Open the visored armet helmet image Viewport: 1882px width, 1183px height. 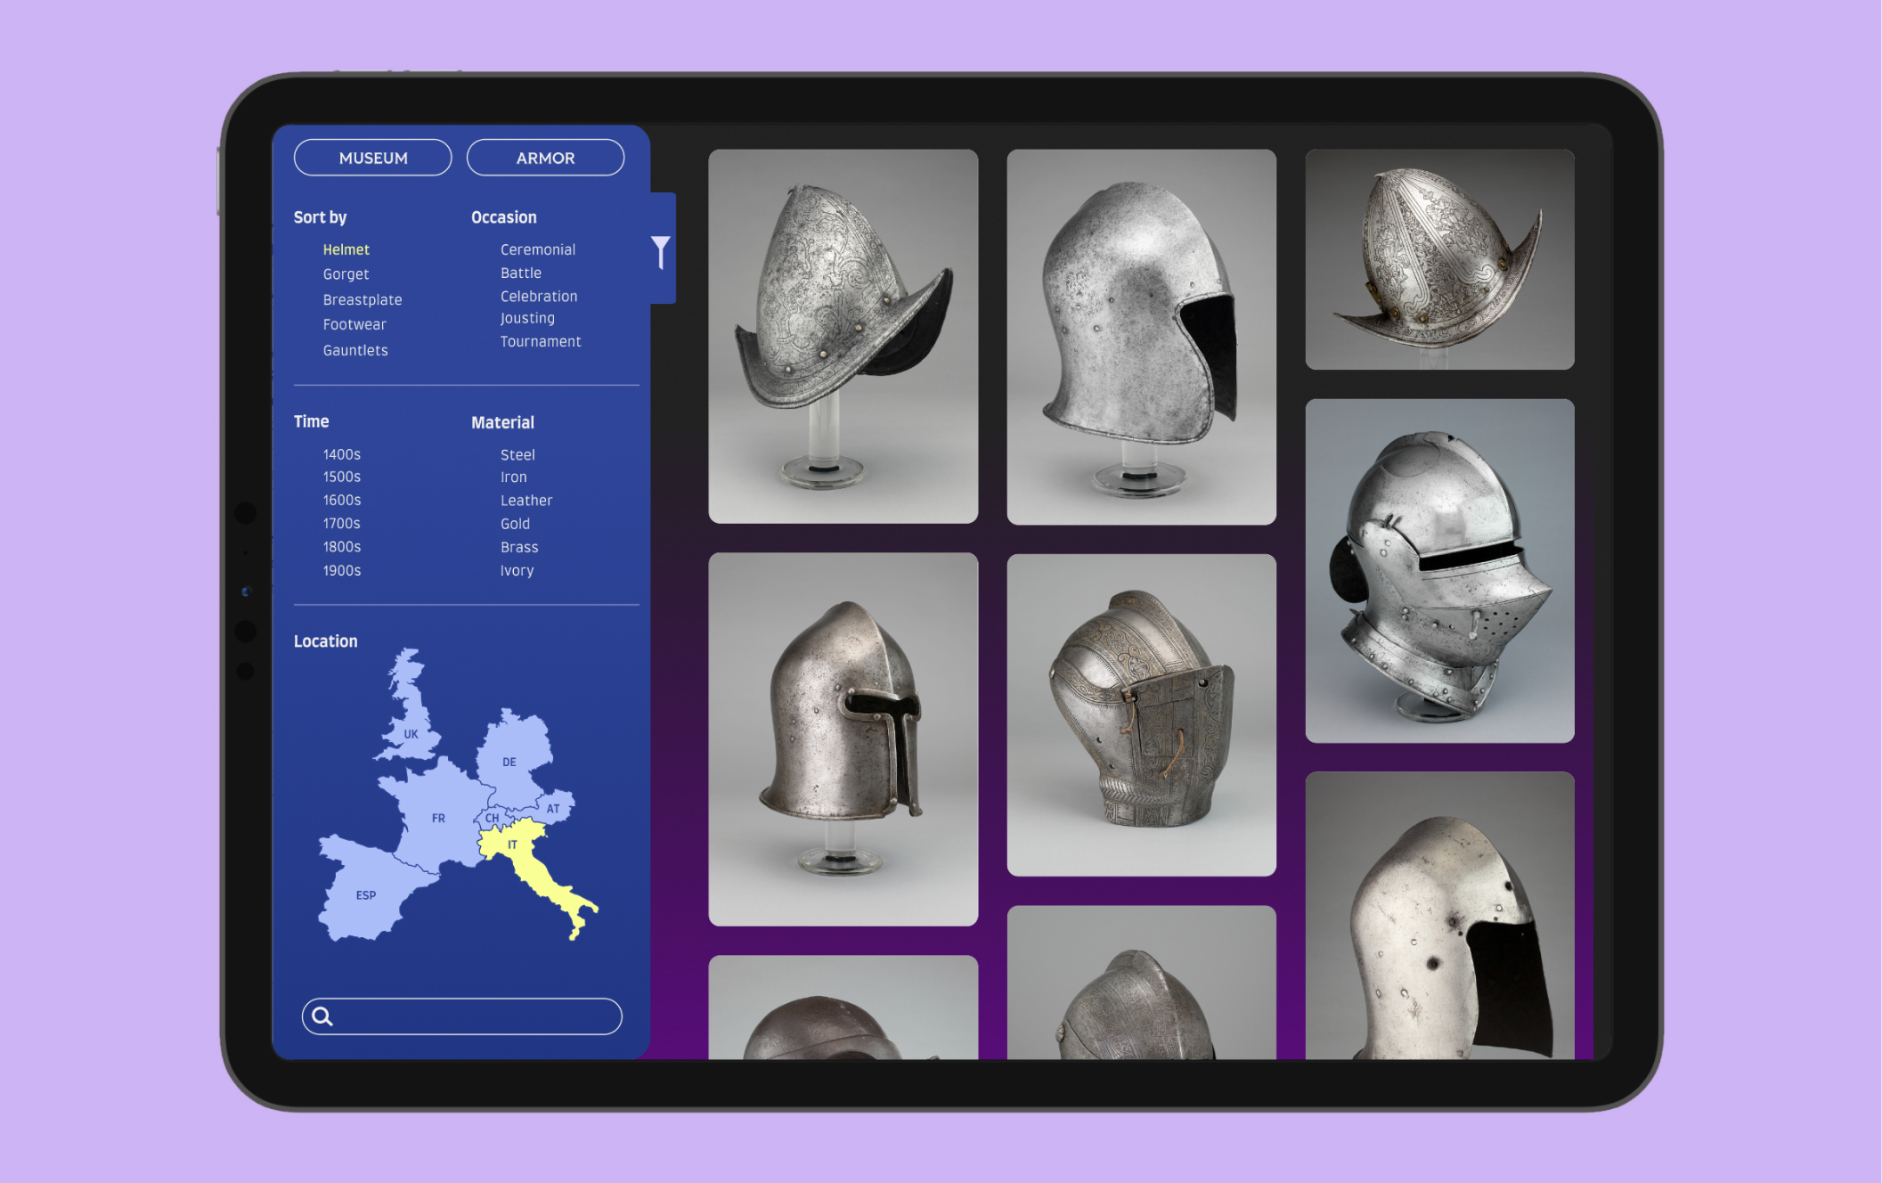(1439, 570)
